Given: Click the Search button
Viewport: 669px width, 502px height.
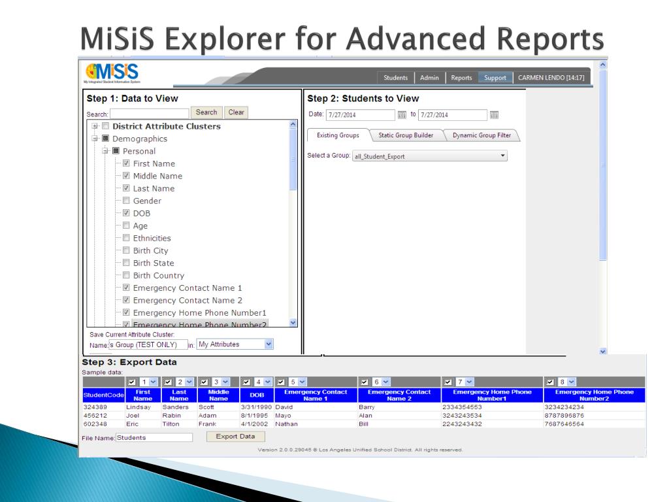Looking at the screenshot, I should point(206,112).
